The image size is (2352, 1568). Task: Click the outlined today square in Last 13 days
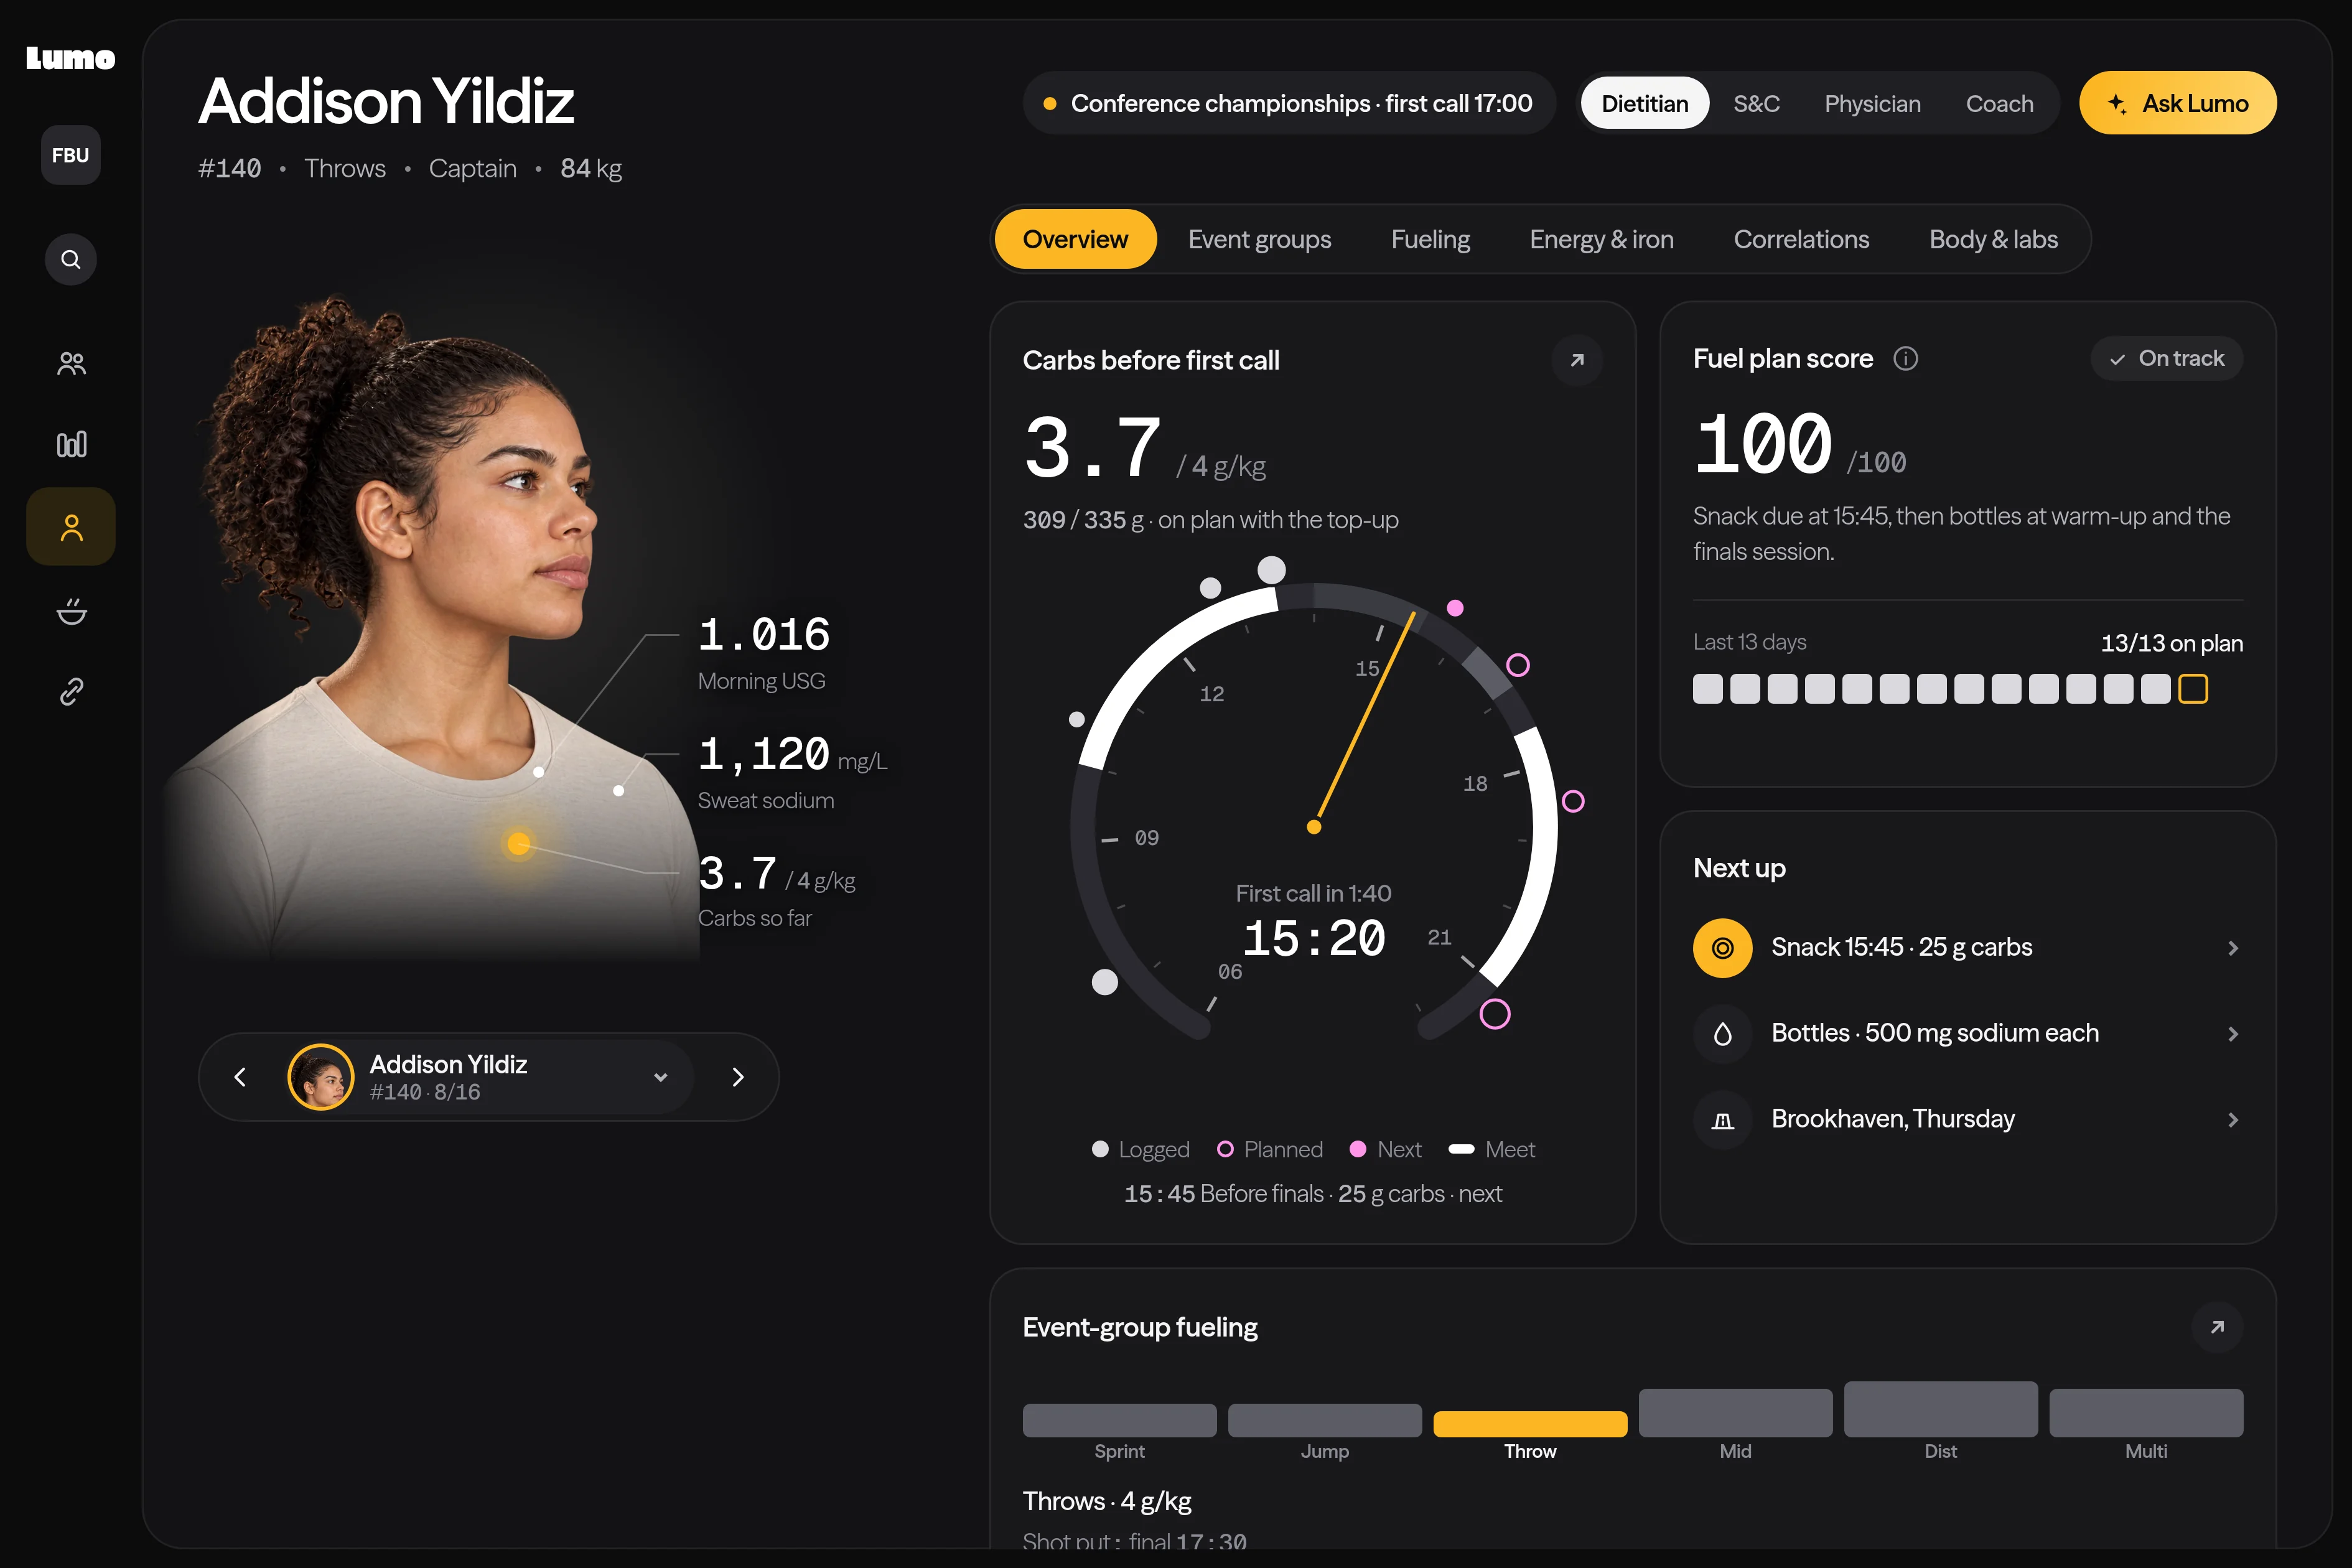click(x=2192, y=689)
